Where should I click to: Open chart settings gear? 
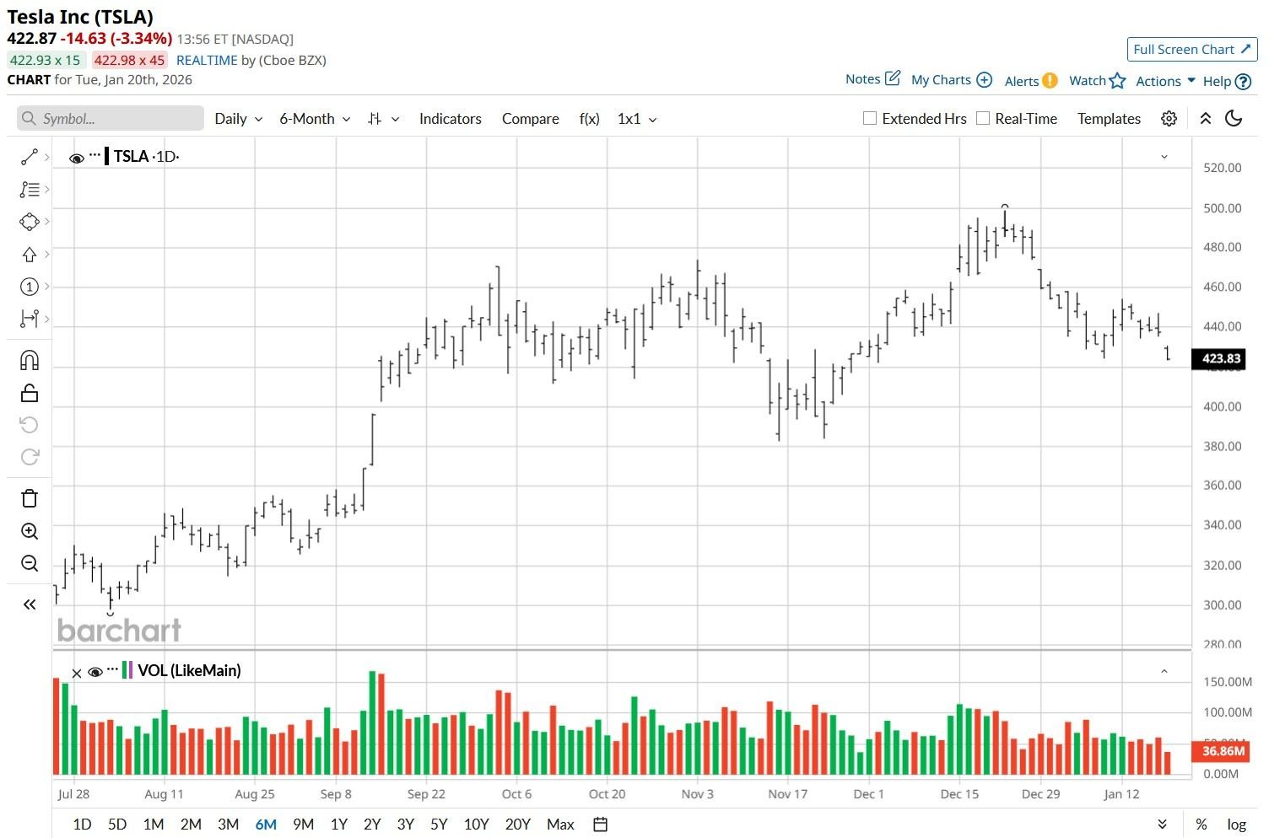click(1169, 119)
